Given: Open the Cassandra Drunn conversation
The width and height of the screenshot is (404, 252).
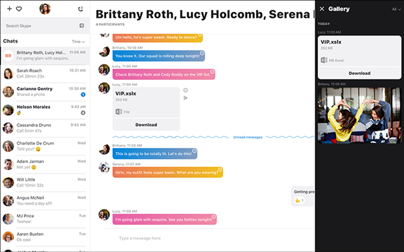Looking at the screenshot, I should coord(45,128).
